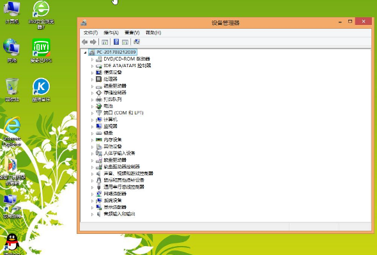Open Help via the blue question mark icon
This screenshot has height=255, width=377.
click(x=116, y=42)
